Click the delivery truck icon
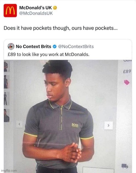Viewport: 136px width, 173px height. pos(125,166)
